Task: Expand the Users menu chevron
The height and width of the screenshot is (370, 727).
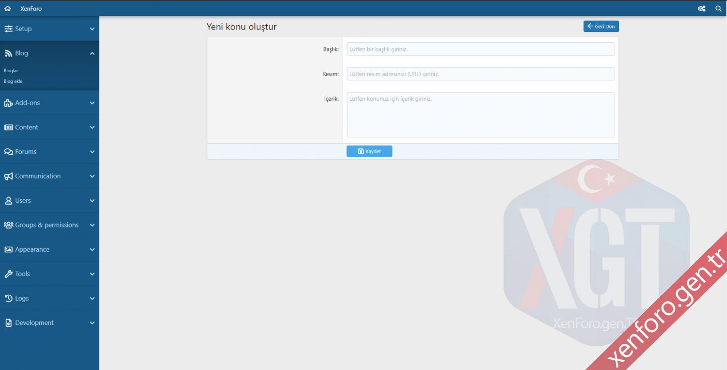Action: (92, 201)
